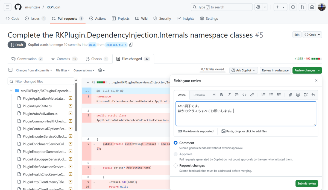Insert a quote block in editor
Screen dimensions: 328x190
tap(237, 95)
